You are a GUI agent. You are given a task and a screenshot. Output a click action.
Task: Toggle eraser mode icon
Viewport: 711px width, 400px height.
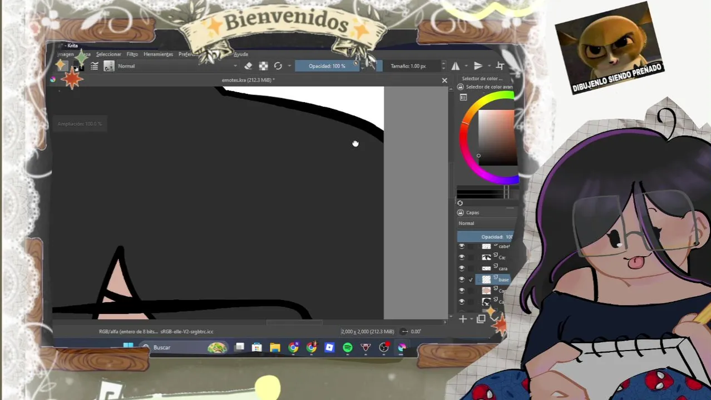[x=248, y=66]
